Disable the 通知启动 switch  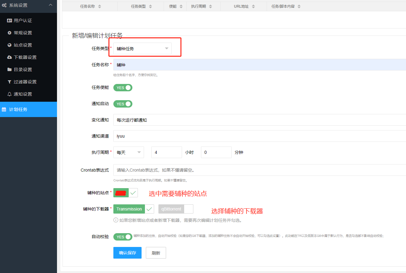click(123, 104)
